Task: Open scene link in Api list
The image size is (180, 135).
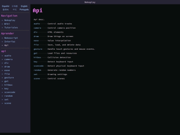Action: click(37, 79)
